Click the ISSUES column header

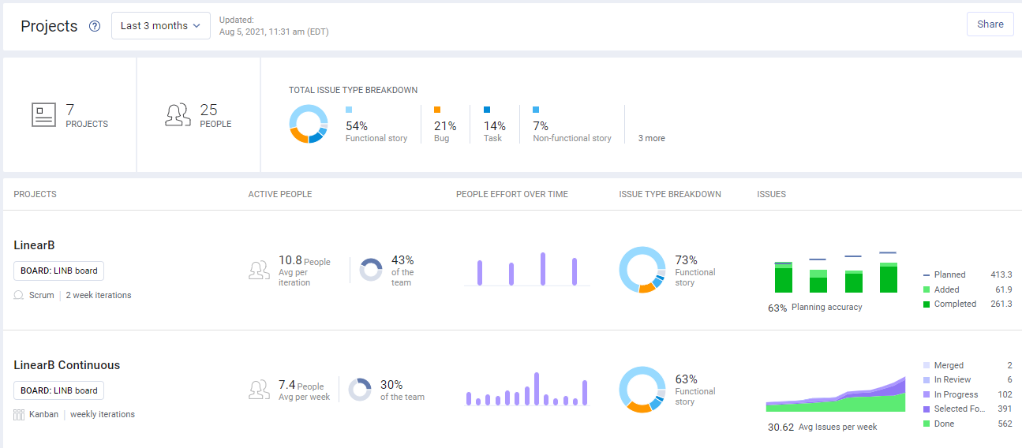pyautogui.click(x=772, y=194)
